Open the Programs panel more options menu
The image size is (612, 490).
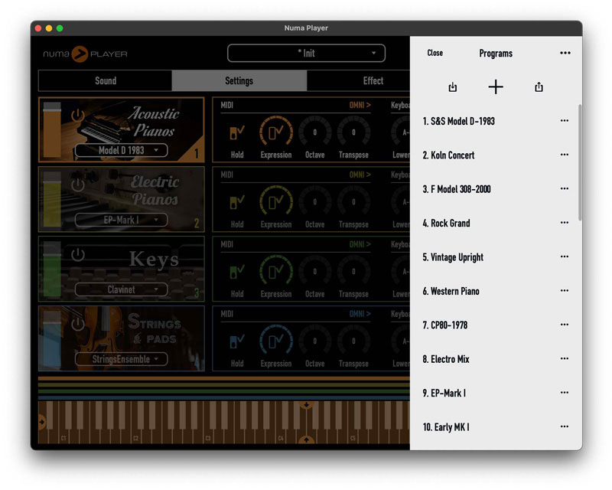coord(565,53)
